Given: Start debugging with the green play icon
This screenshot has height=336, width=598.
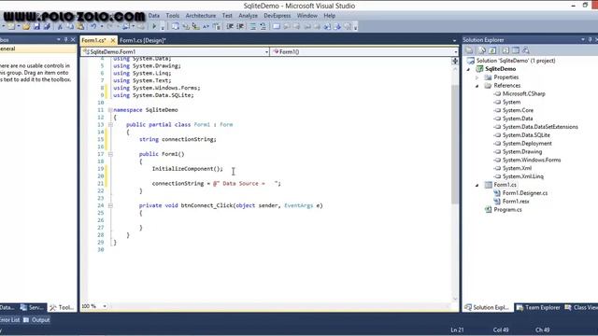Looking at the screenshot, I should 154,27.
